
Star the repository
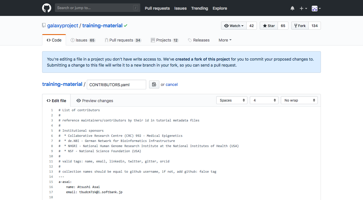coord(269,26)
